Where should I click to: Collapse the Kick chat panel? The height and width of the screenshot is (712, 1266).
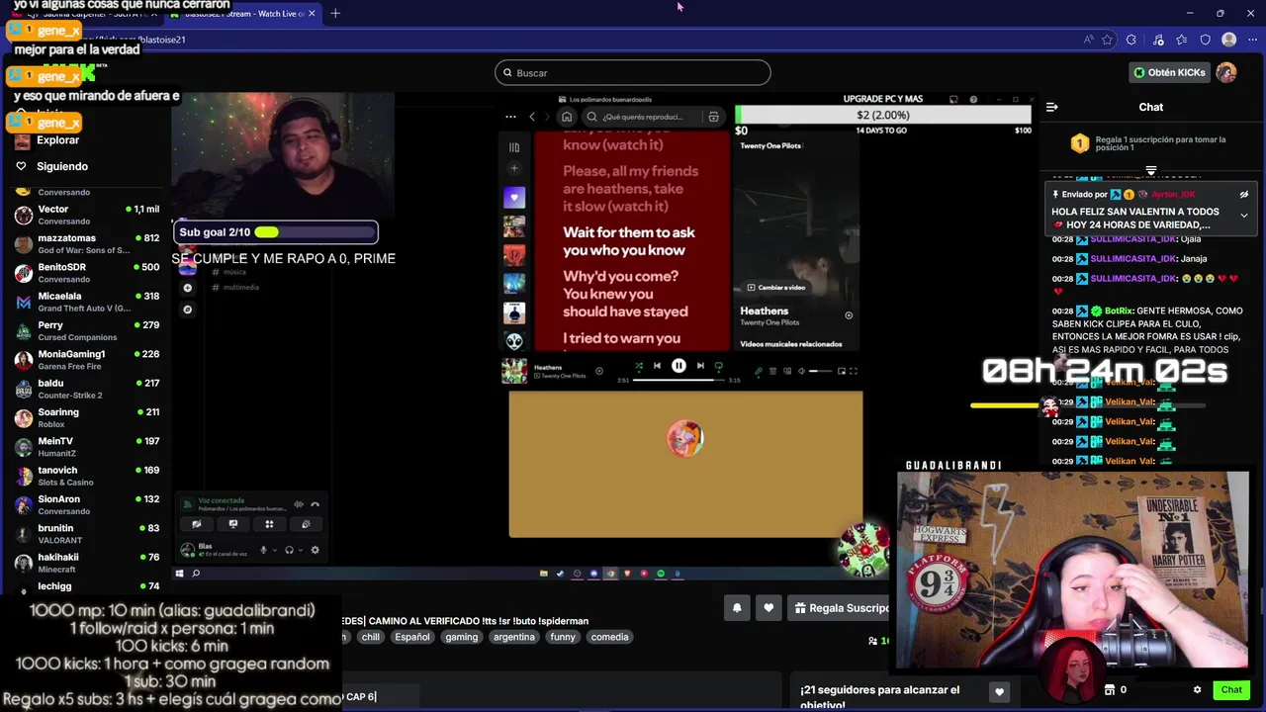pyautogui.click(x=1052, y=107)
